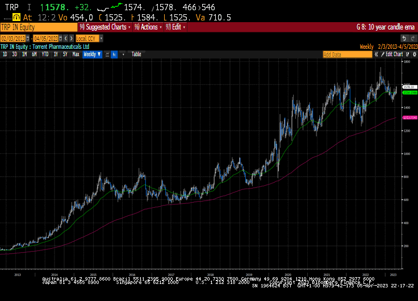Collapse panel with double left chevron
This screenshot has height=301, width=418.
tap(376, 55)
